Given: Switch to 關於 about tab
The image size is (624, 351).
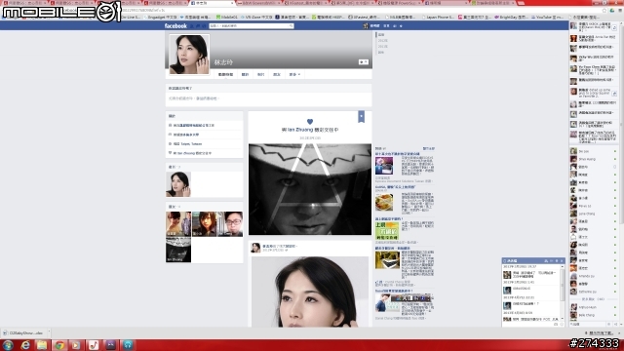Looking at the screenshot, I should [245, 74].
